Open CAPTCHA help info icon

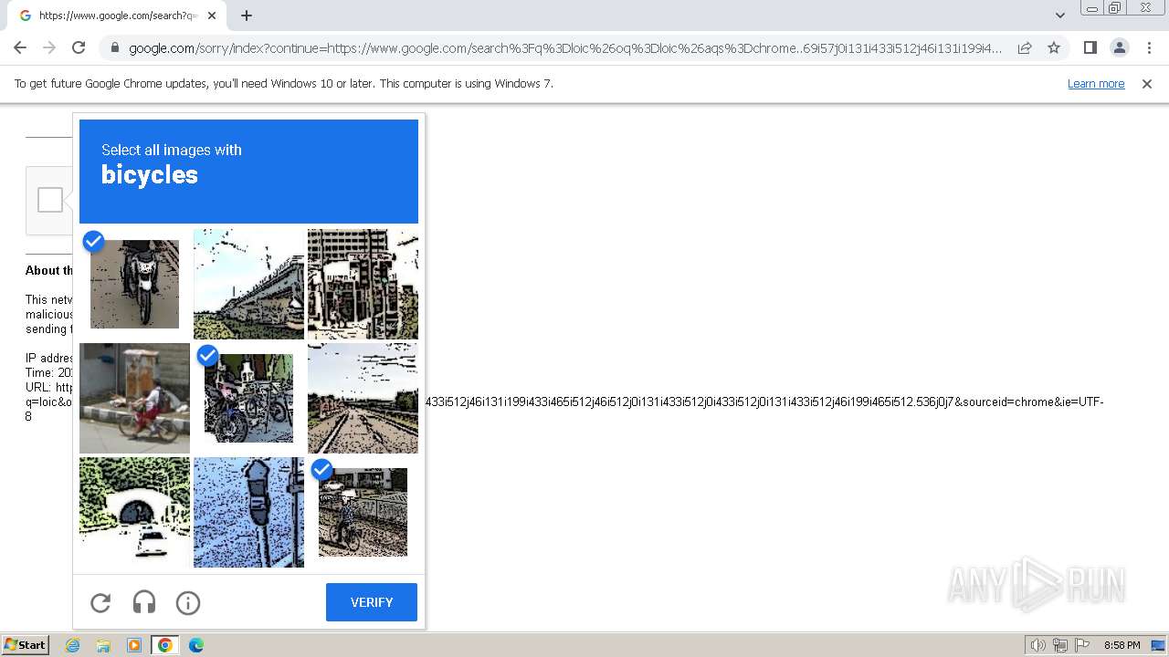point(188,602)
